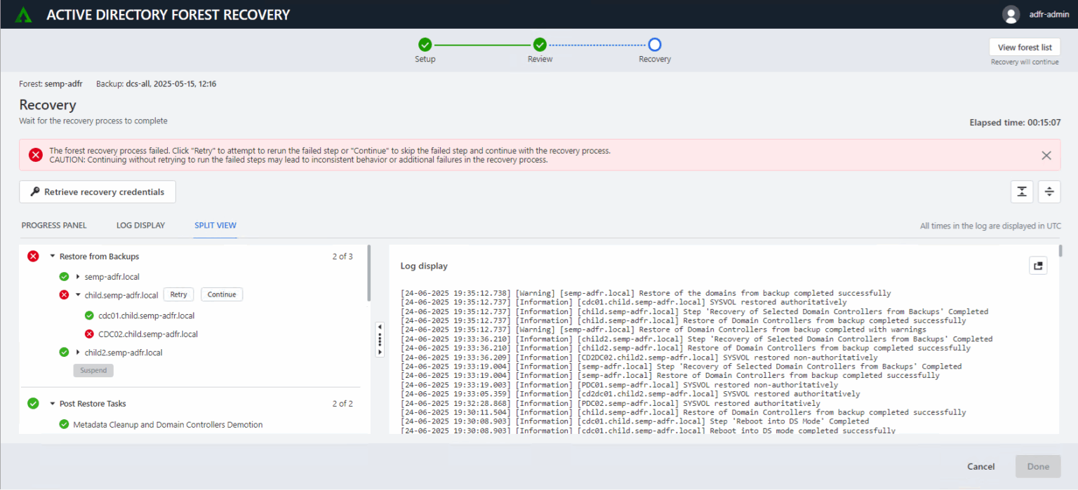Image resolution: width=1078 pixels, height=490 pixels.
Task: Switch to the Log Display tab
Action: pos(140,226)
